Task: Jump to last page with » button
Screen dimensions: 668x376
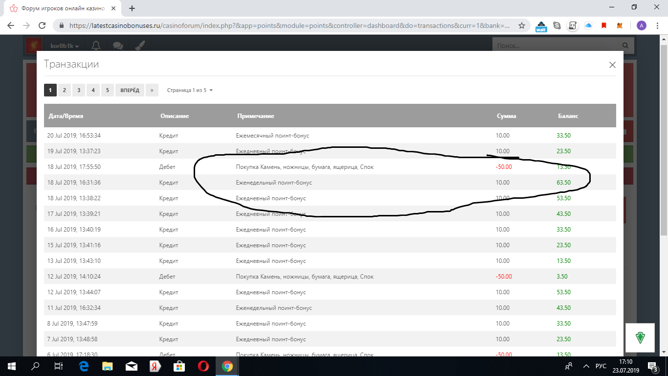Action: [152, 90]
